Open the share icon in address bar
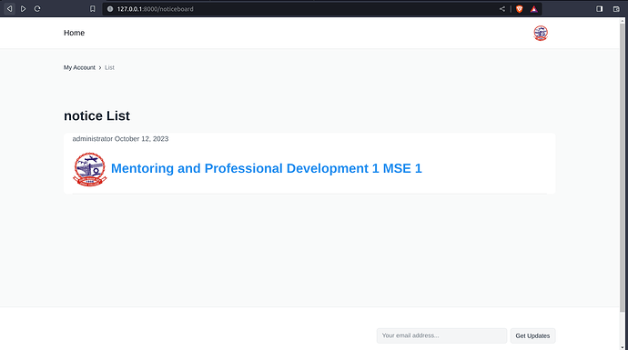The image size is (628, 350). click(502, 9)
